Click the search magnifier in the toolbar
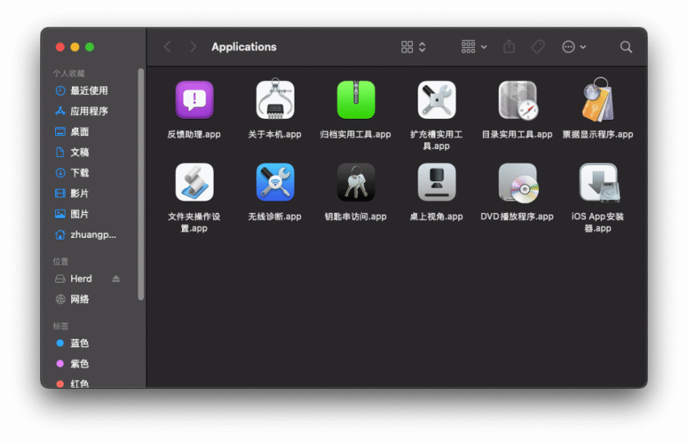 pyautogui.click(x=626, y=47)
